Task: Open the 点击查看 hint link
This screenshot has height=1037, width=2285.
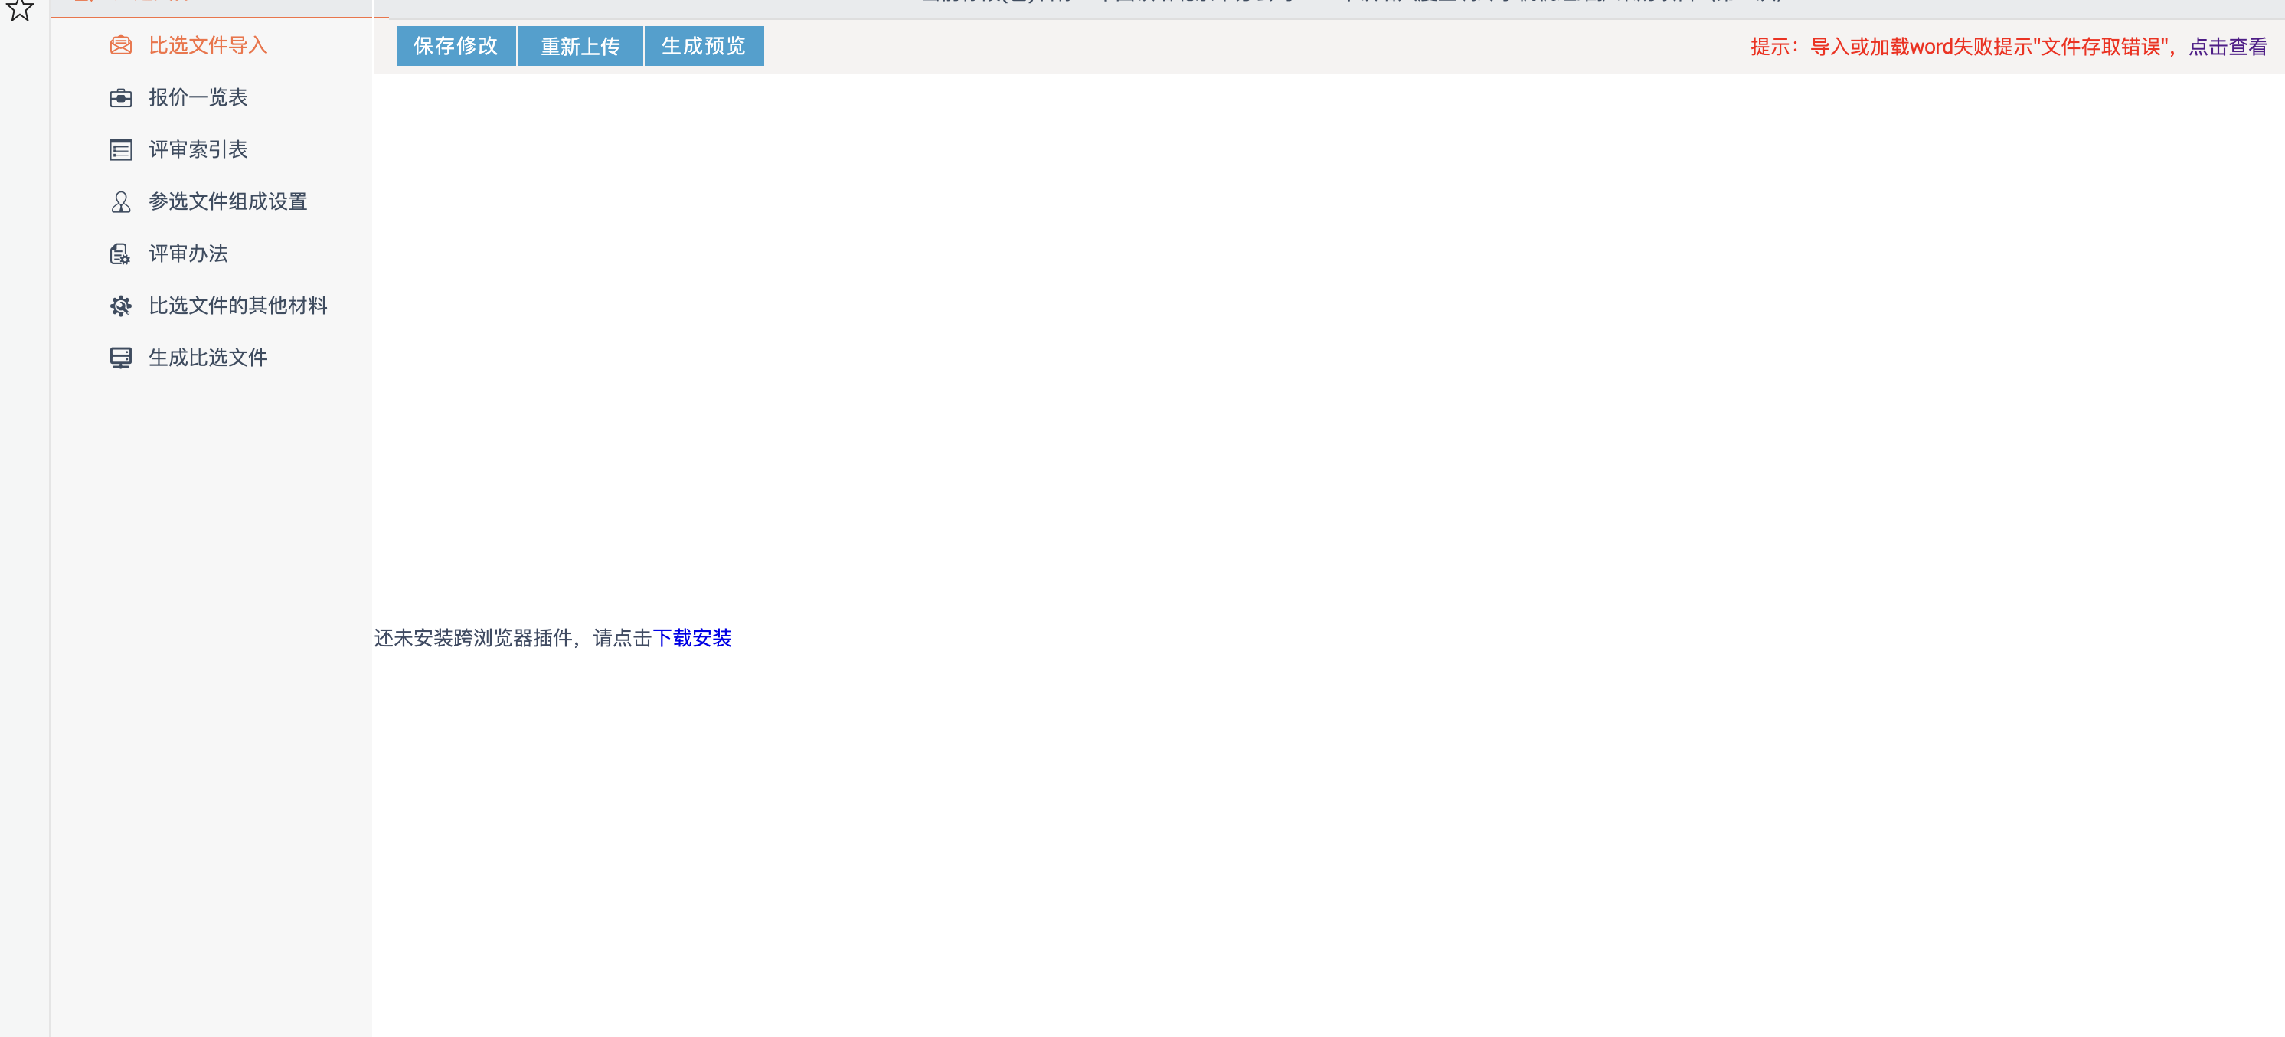Action: pyautogui.click(x=2228, y=47)
